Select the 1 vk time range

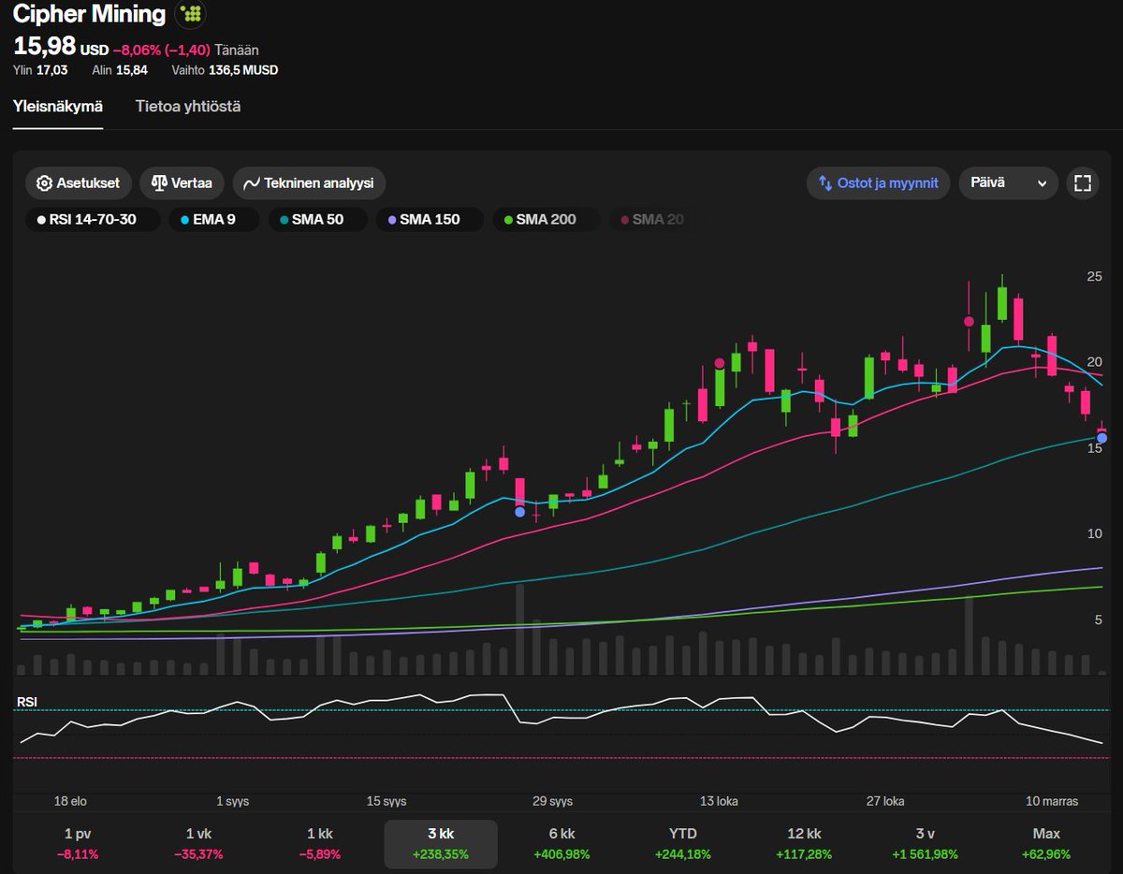[x=198, y=843]
